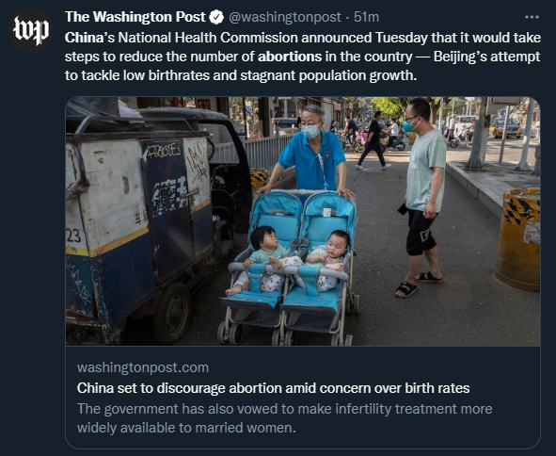Click the tweet line about stagnant population growth
The image size is (556, 456).
(x=241, y=75)
